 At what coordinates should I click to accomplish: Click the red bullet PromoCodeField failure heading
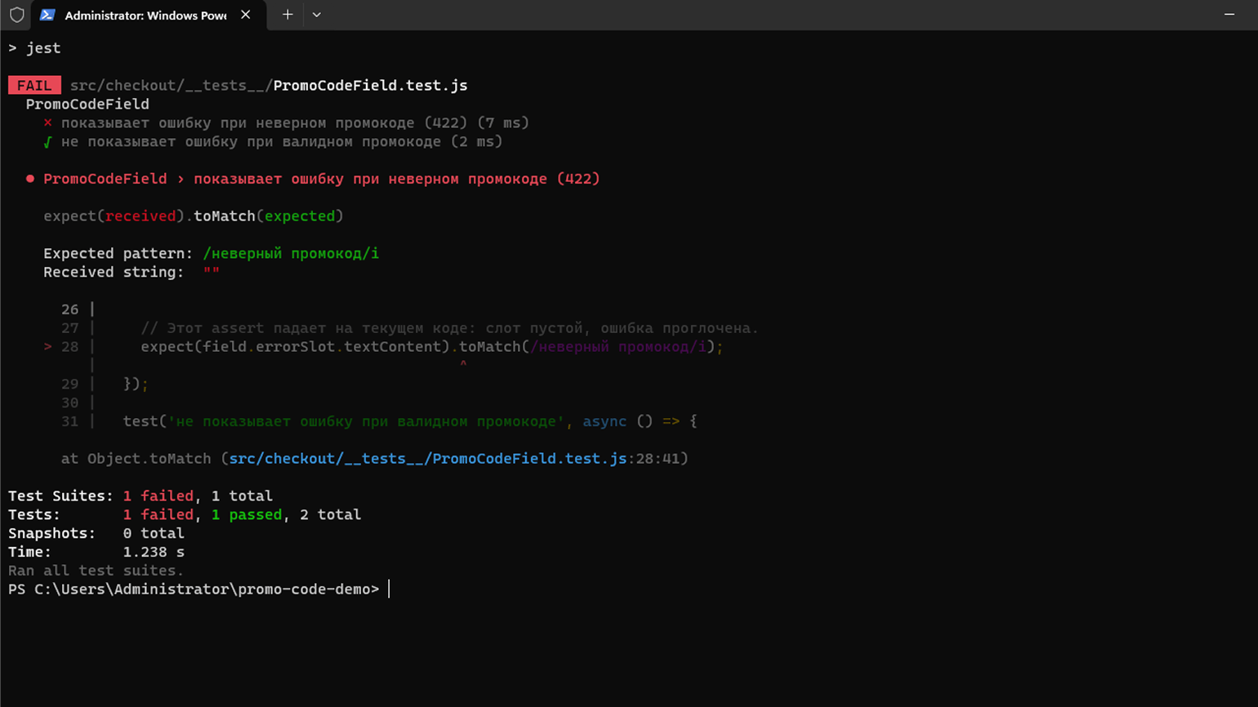313,179
